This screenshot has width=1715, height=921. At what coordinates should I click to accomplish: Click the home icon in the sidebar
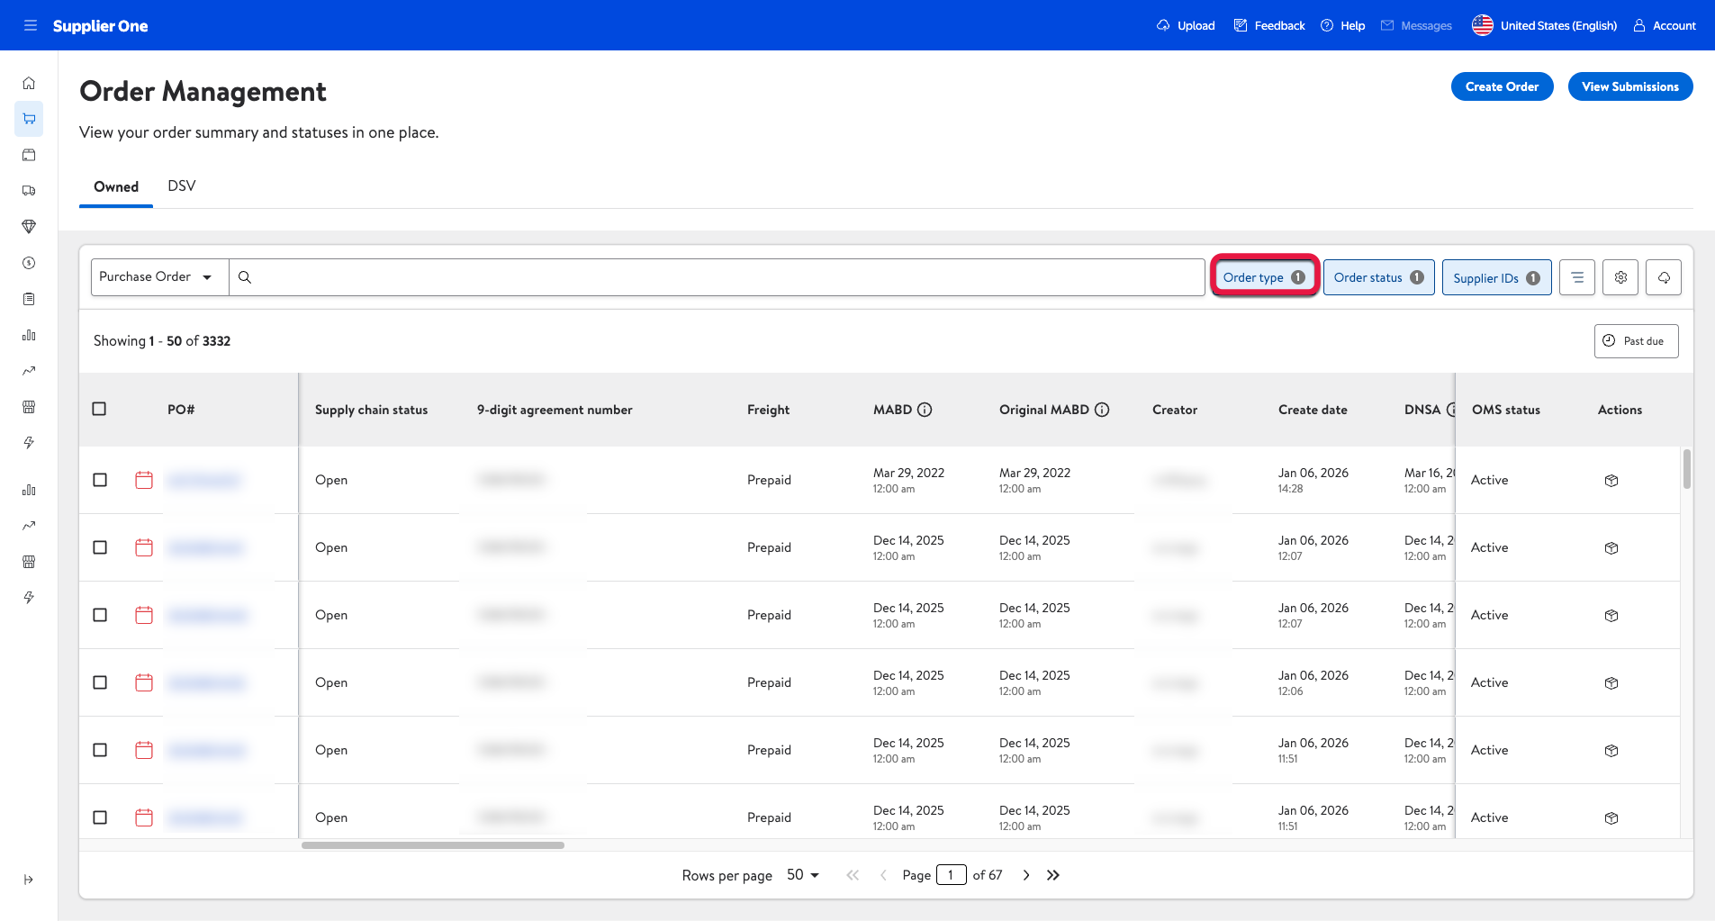(29, 83)
